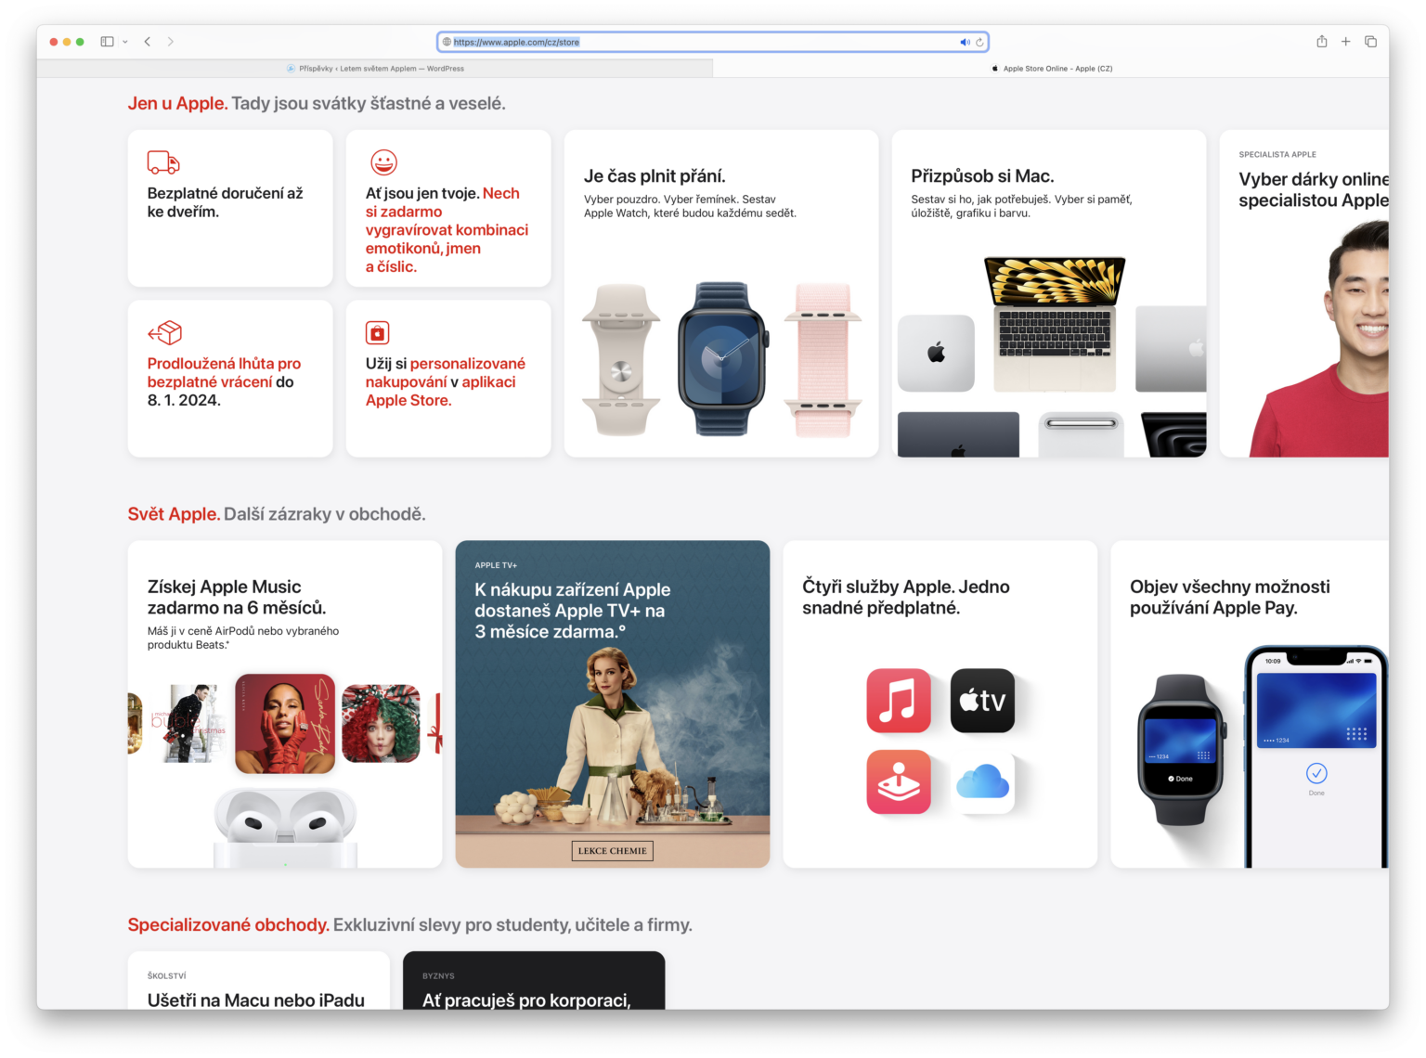The image size is (1426, 1058).
Task: Click the Apple Arcade app icon
Action: point(899,782)
